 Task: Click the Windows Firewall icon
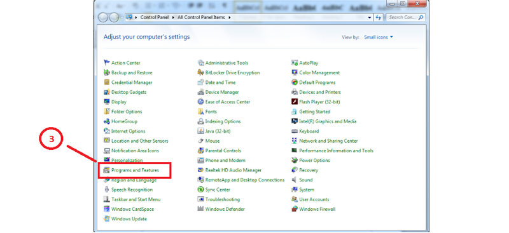[x=295, y=209]
